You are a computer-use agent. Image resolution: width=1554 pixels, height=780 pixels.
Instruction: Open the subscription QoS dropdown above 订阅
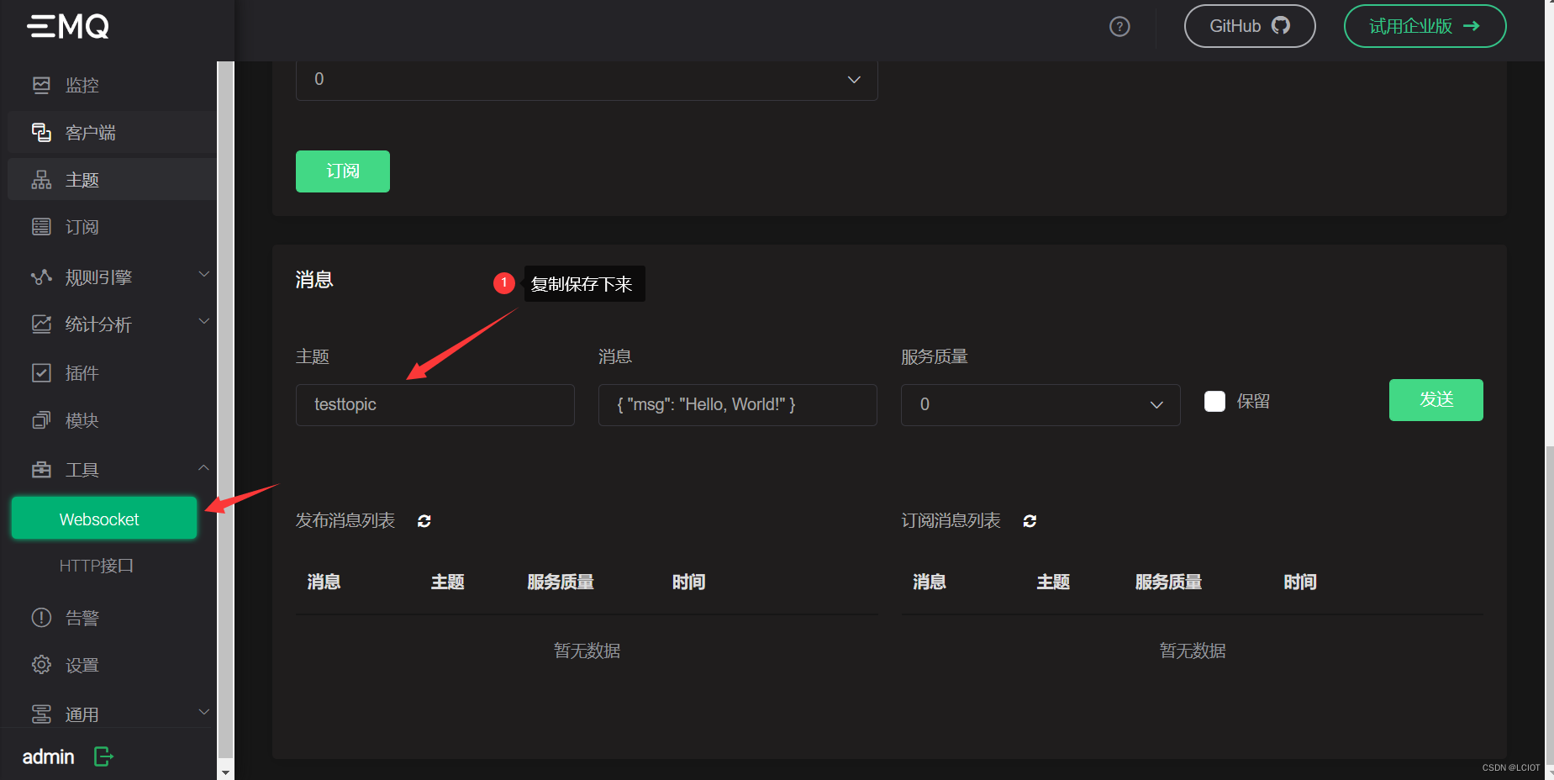587,80
